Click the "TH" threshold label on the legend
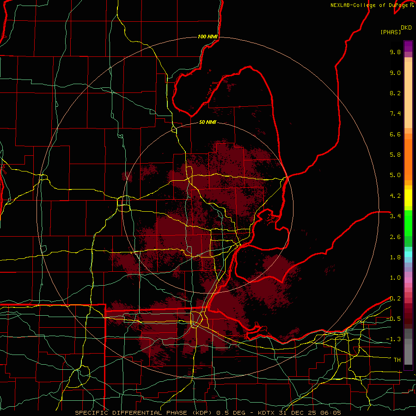 coord(397,360)
